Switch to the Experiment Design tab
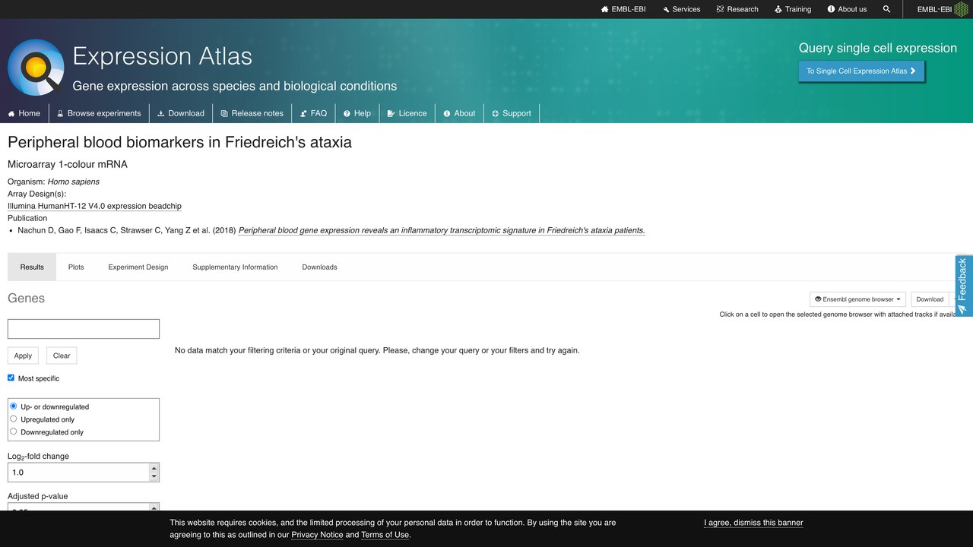Image resolution: width=973 pixels, height=547 pixels. pyautogui.click(x=138, y=267)
